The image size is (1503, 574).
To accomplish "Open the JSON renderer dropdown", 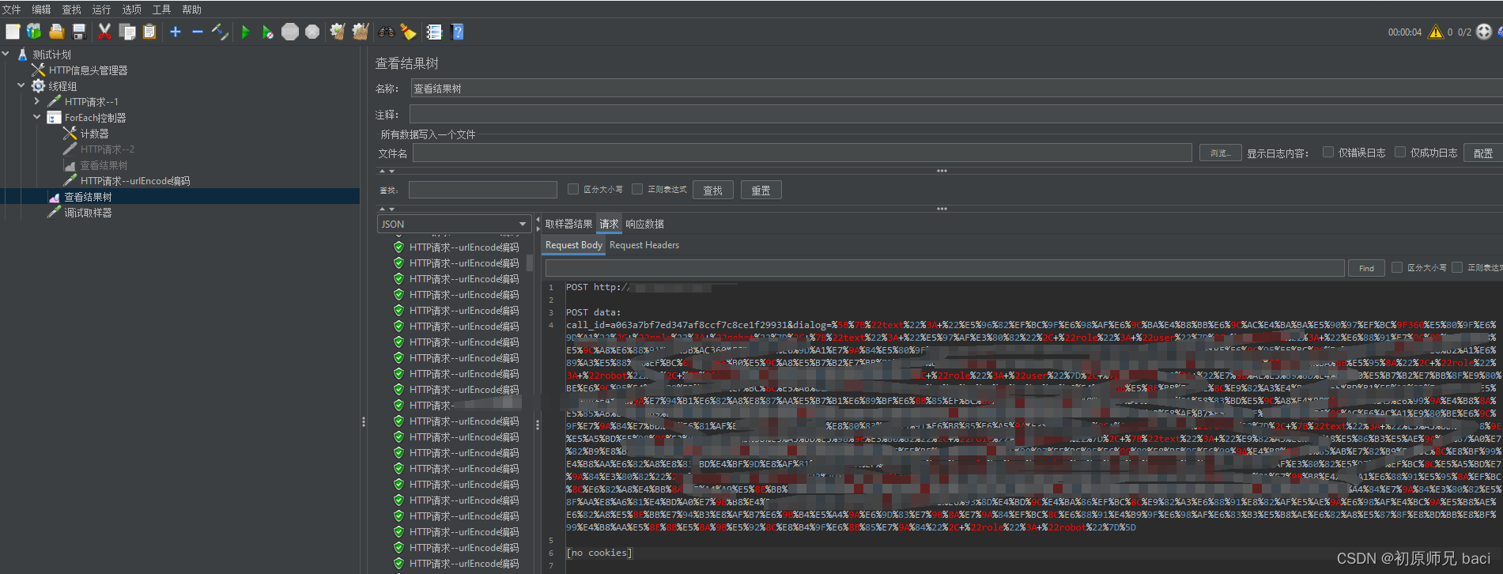I will click(454, 224).
